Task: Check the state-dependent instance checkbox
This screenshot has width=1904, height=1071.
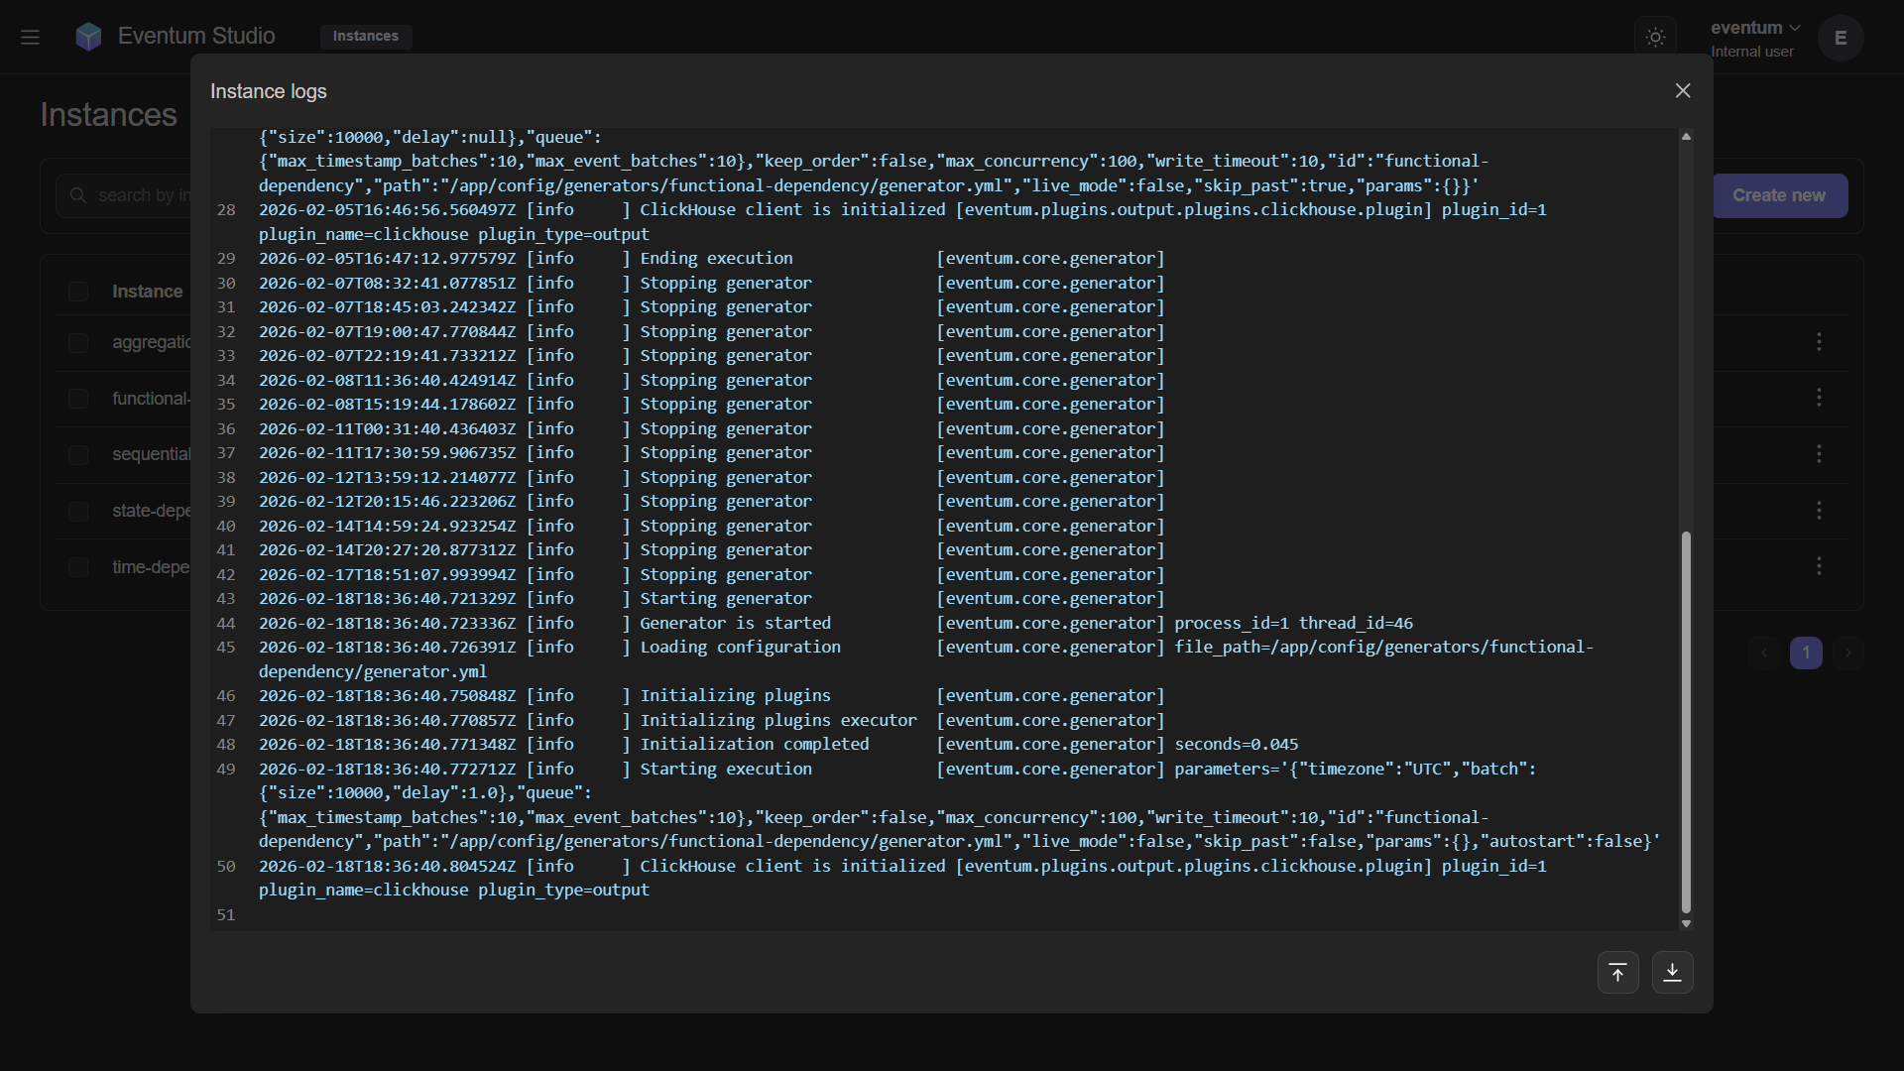Action: click(x=78, y=512)
